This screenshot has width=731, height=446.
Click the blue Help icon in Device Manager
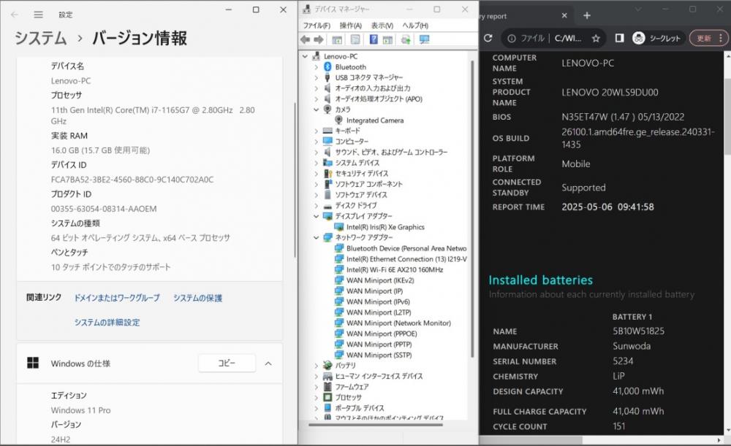pos(374,39)
